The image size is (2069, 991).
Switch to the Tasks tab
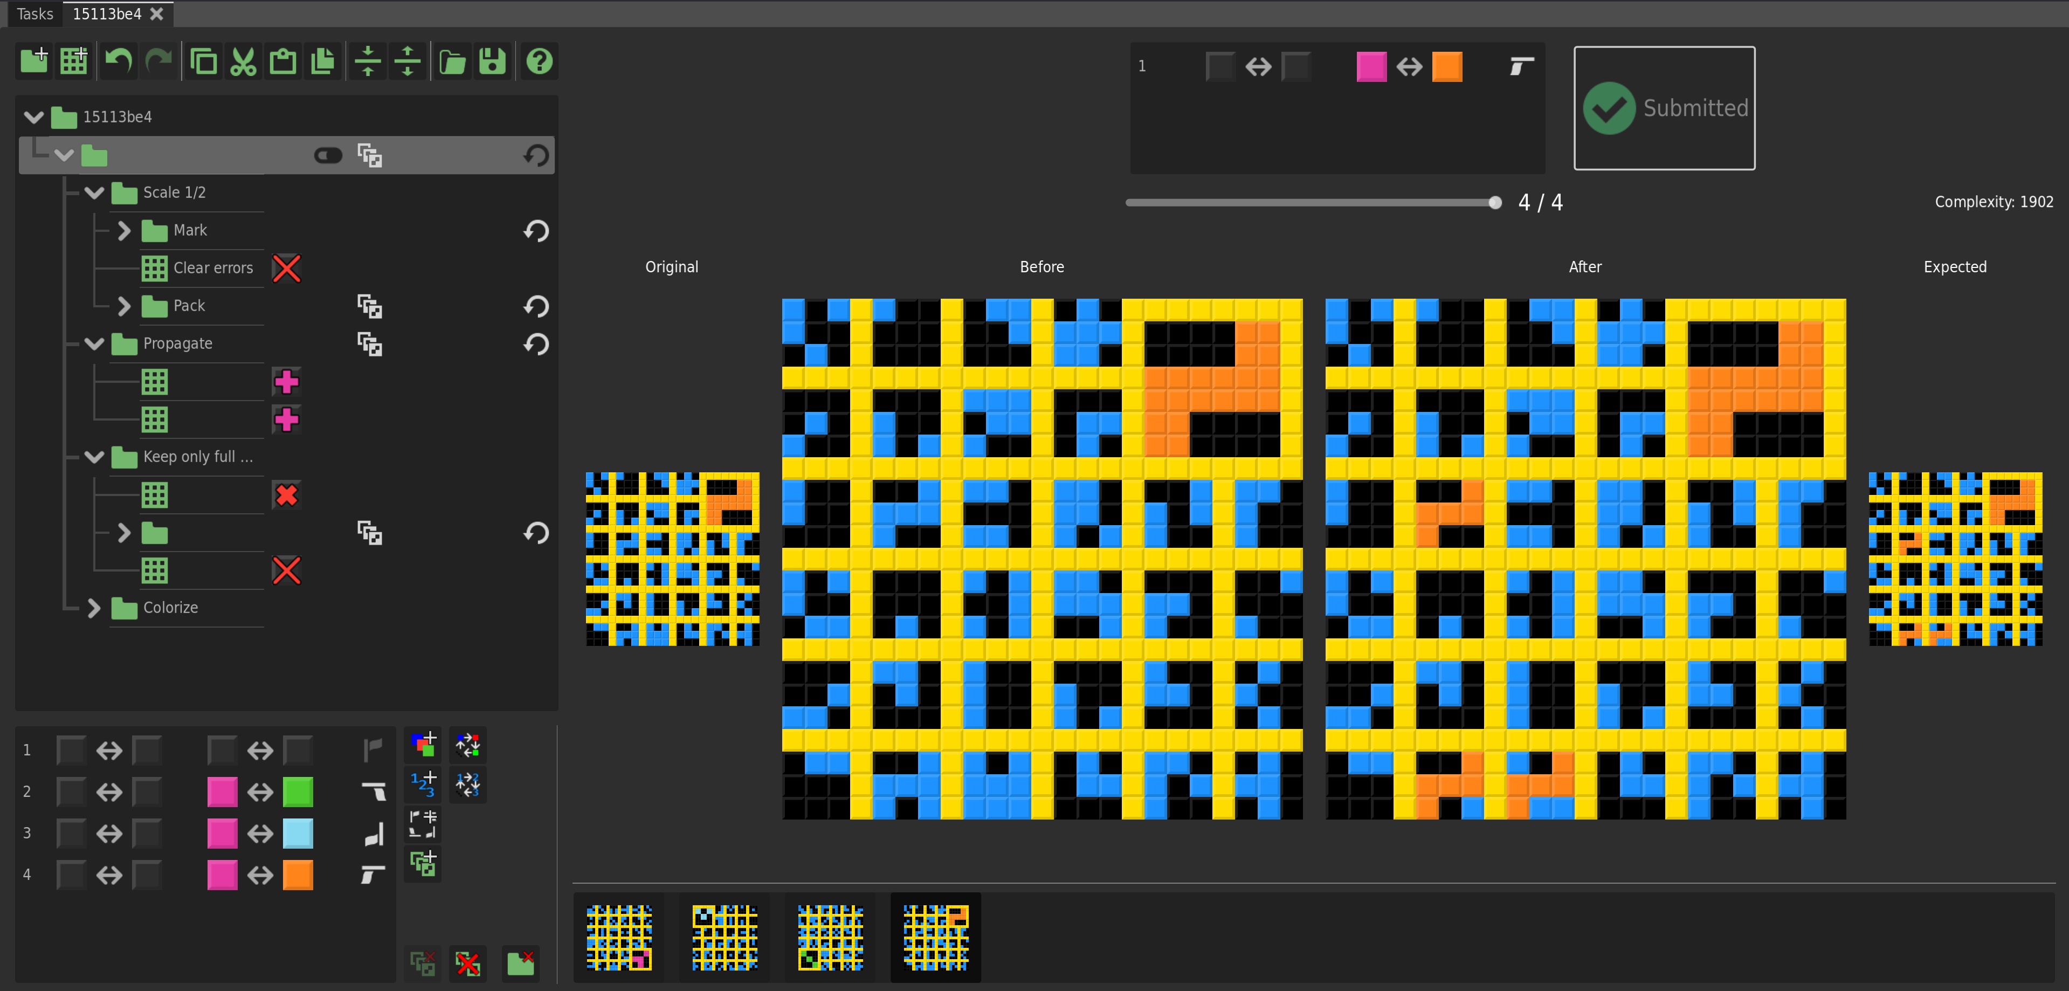[35, 13]
